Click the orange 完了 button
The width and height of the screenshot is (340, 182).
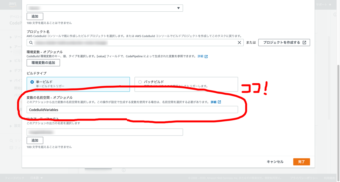(301, 162)
